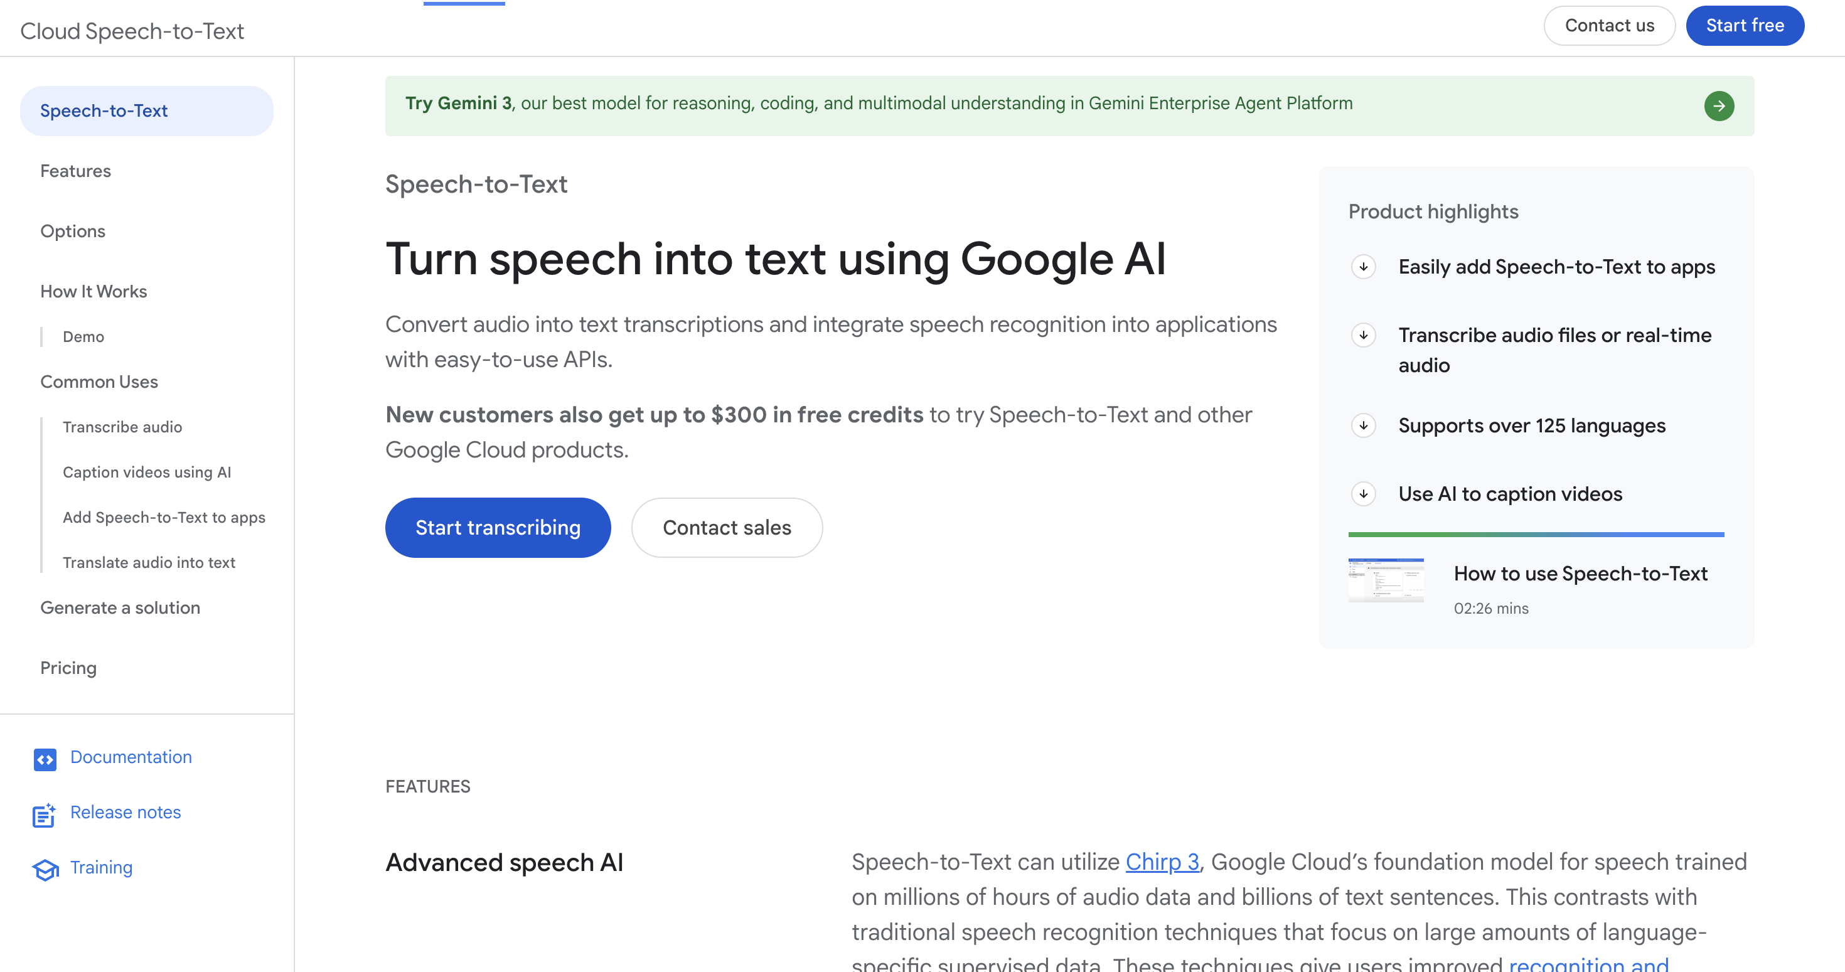Expand 'Transcribe audio files or real-time audio' arrow
The height and width of the screenshot is (972, 1845).
point(1363,335)
